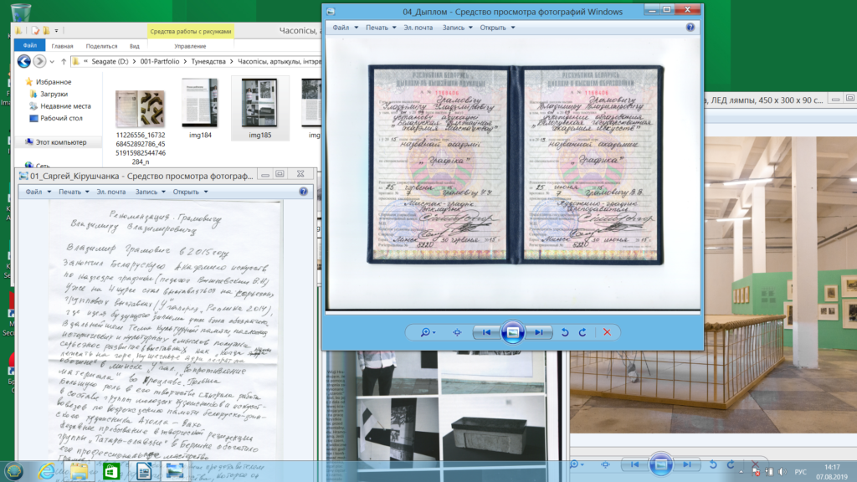
Task: Open the zoom control in the 04_Дыплом viewer
Action: pyautogui.click(x=428, y=332)
